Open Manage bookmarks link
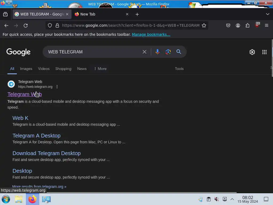This screenshot has height=205, width=273. tap(151, 34)
